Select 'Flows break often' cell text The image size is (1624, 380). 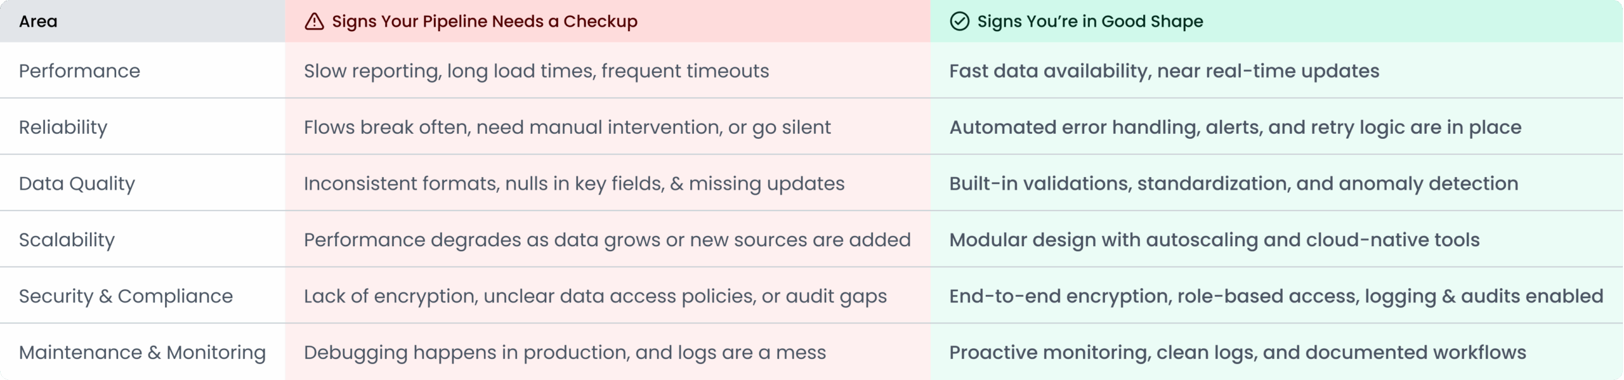567,128
